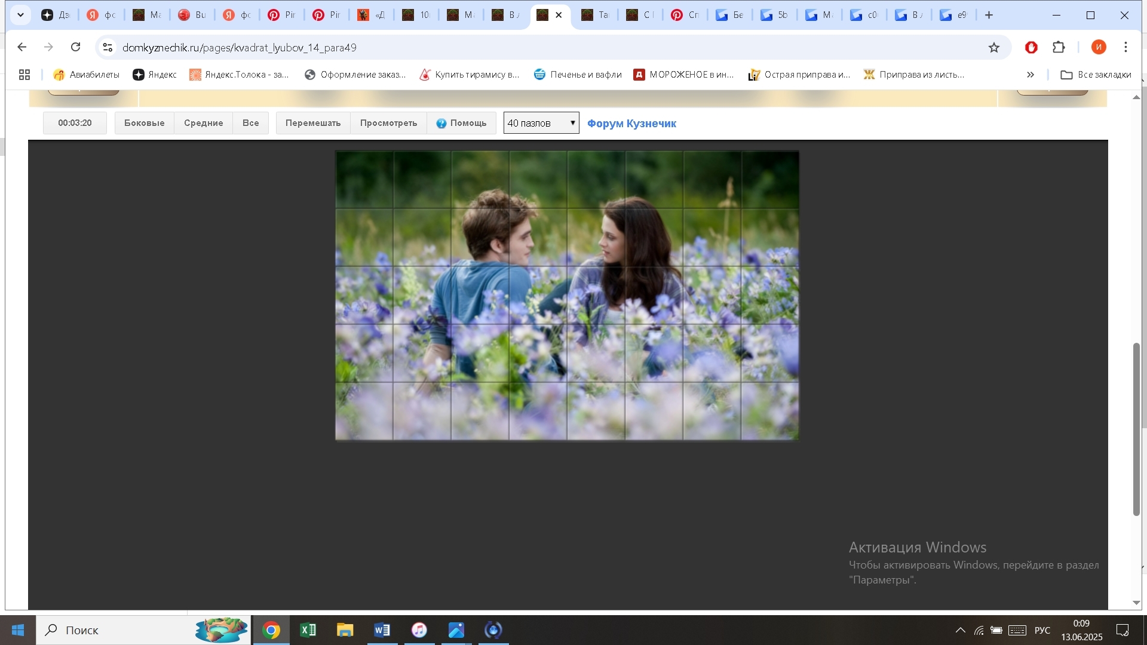Open the Windows Start menu
This screenshot has height=645, width=1147.
(x=18, y=630)
